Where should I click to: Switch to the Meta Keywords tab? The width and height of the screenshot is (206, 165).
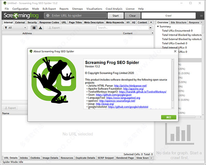115,22
